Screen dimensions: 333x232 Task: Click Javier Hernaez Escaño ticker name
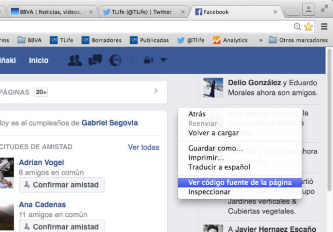pyautogui.click(x=276, y=229)
